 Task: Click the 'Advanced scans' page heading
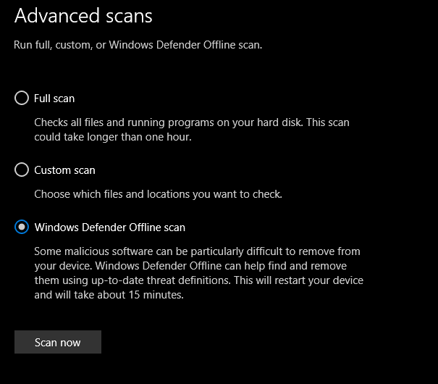83,16
